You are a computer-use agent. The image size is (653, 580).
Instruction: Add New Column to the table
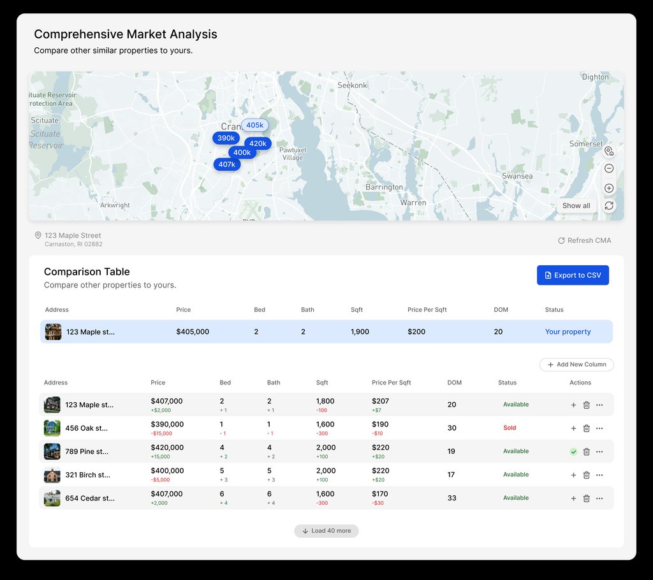click(x=576, y=365)
